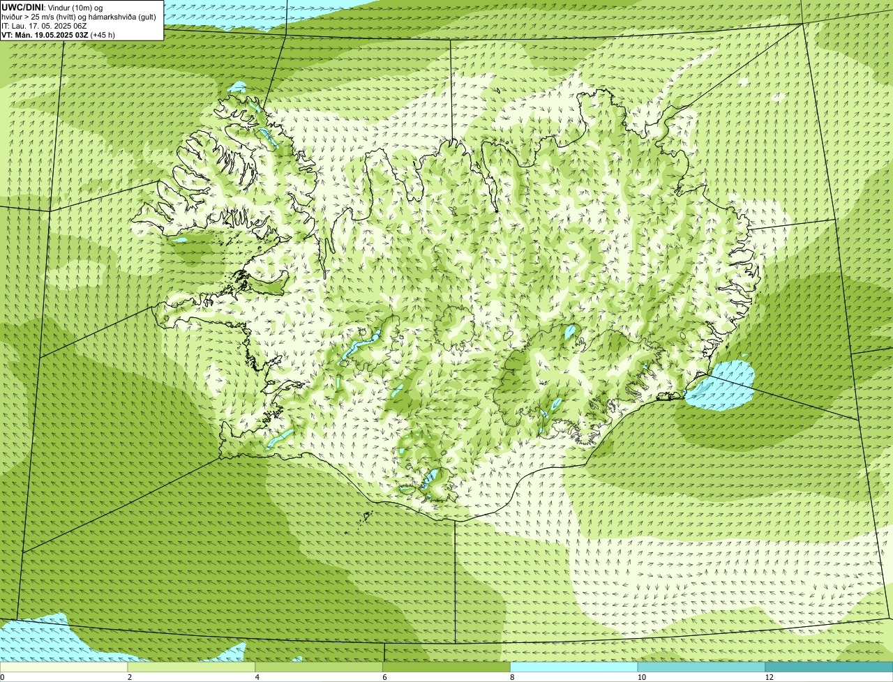Click the "VT: Mán. 19.05.2025 03Z (+45 h)" line

pyautogui.click(x=58, y=34)
